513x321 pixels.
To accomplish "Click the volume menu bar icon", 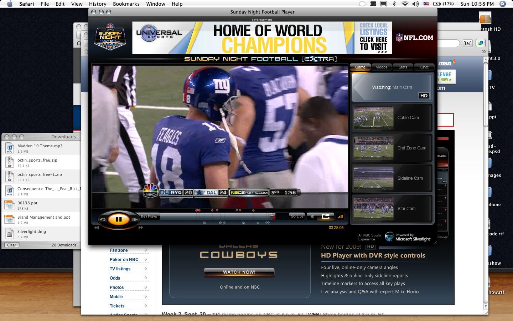I will [415, 4].
